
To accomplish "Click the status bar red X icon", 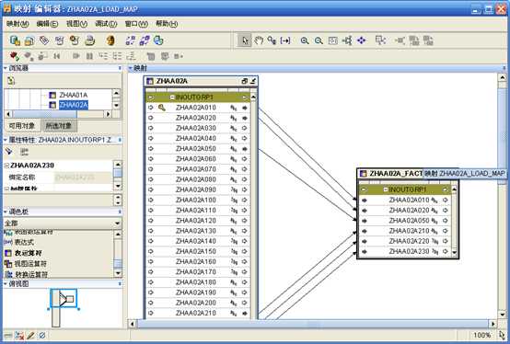I will click(19, 335).
